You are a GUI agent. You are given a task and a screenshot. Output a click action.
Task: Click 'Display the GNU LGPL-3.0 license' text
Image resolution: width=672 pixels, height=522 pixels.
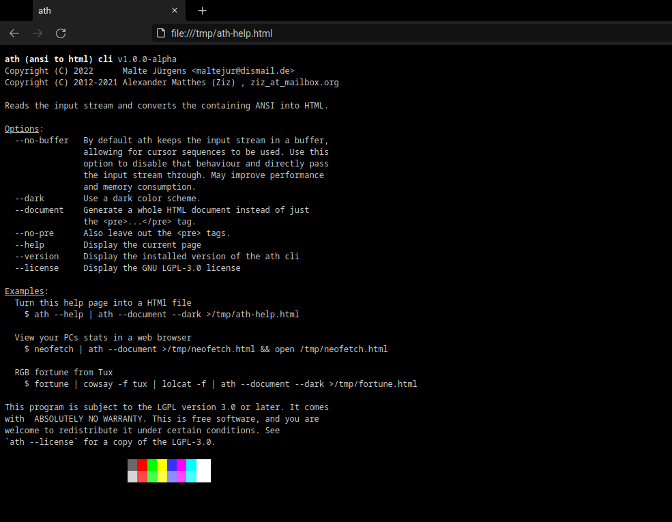click(162, 268)
